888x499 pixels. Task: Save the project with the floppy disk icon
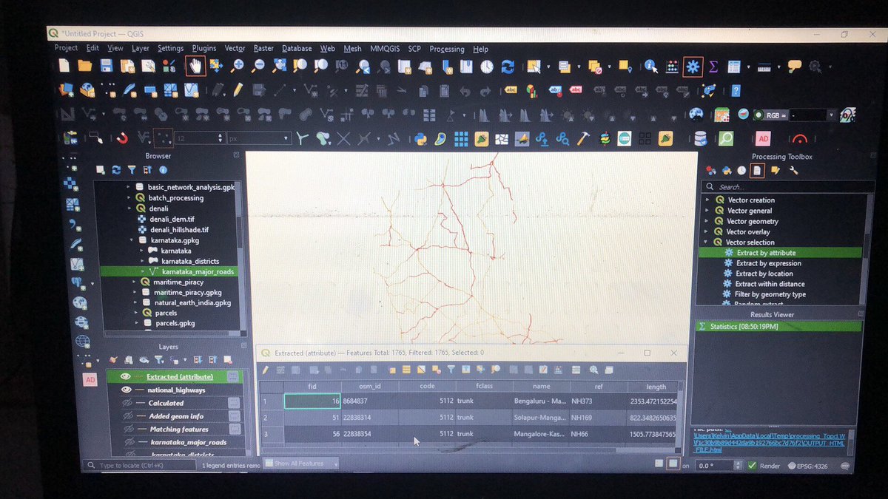(x=106, y=66)
